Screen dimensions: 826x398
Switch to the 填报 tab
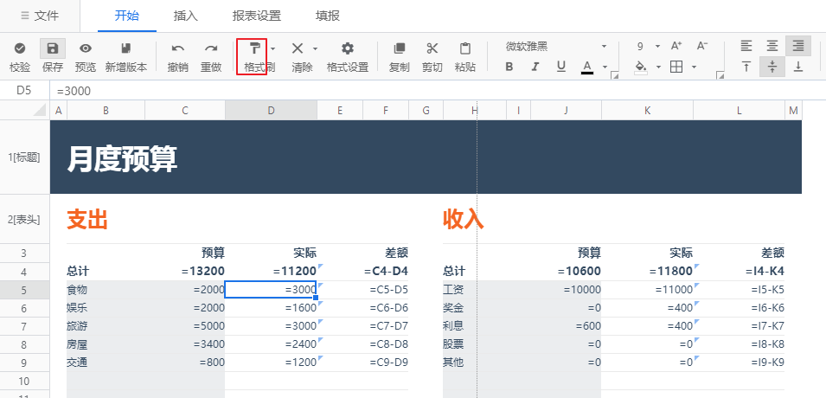click(x=328, y=16)
